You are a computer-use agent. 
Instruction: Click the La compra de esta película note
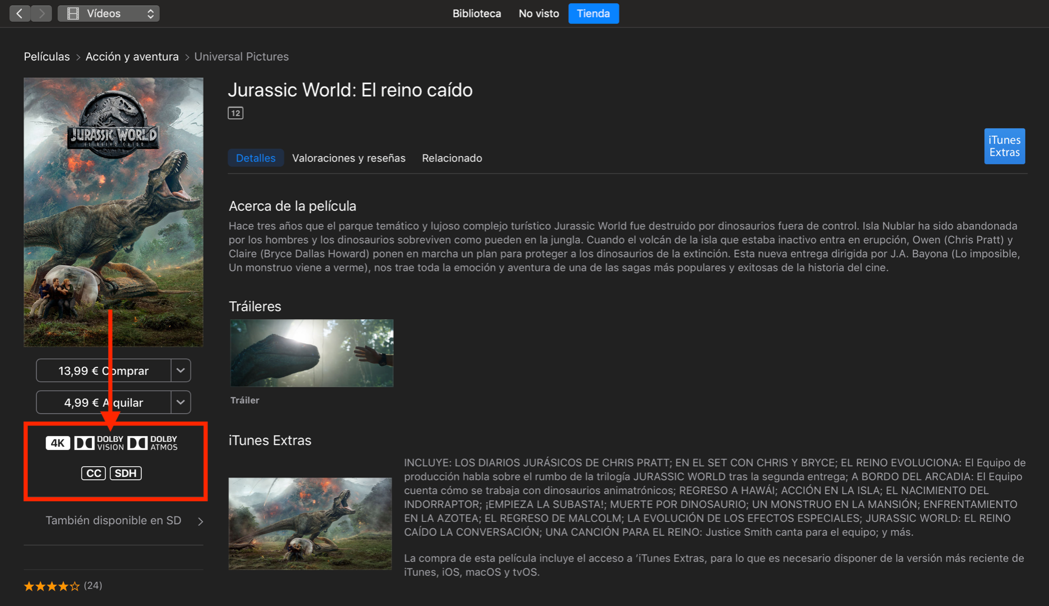pos(714,565)
